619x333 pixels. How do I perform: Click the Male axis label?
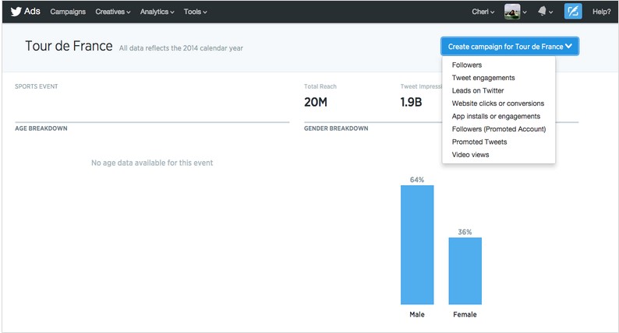(417, 314)
